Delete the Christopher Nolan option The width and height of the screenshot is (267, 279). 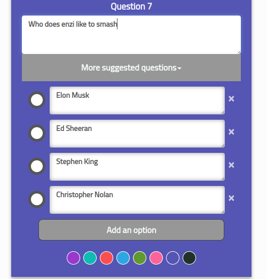[x=231, y=198]
